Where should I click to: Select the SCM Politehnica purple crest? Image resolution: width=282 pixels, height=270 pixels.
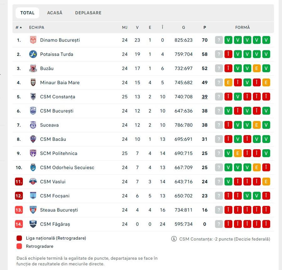[x=33, y=153]
